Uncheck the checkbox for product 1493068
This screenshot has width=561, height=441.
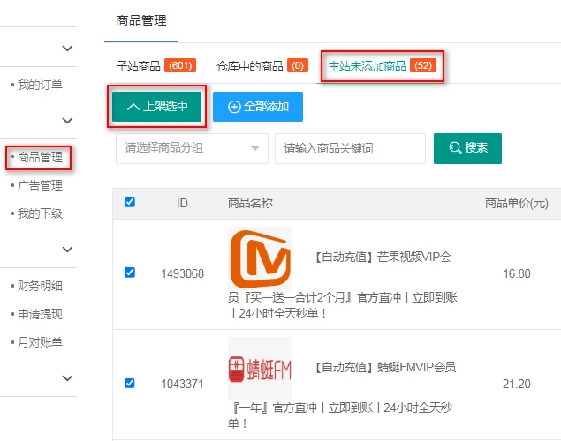130,273
